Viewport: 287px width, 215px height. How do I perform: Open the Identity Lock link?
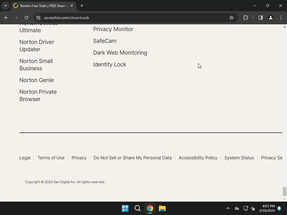[x=110, y=65]
